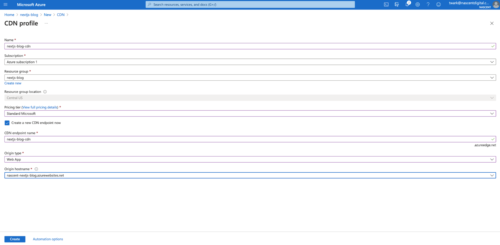Click the twark@nascentdigital account name
Image resolution: width=500 pixels, height=245 pixels.
coord(469,3)
